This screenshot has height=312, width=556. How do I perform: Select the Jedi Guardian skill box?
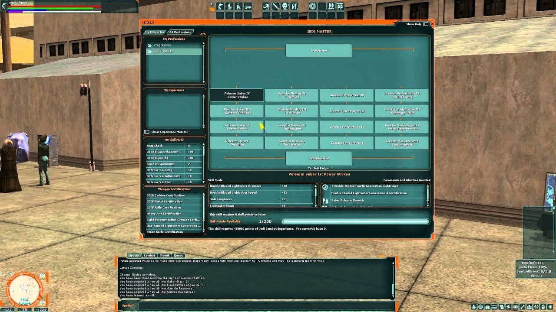319,159
